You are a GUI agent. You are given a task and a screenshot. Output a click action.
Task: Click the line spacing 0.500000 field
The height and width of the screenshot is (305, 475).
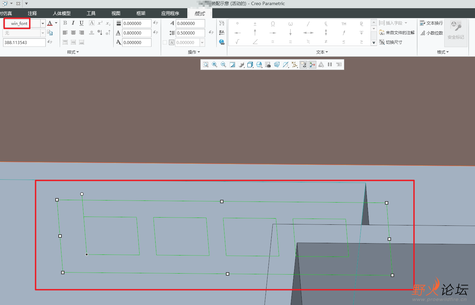(x=190, y=33)
